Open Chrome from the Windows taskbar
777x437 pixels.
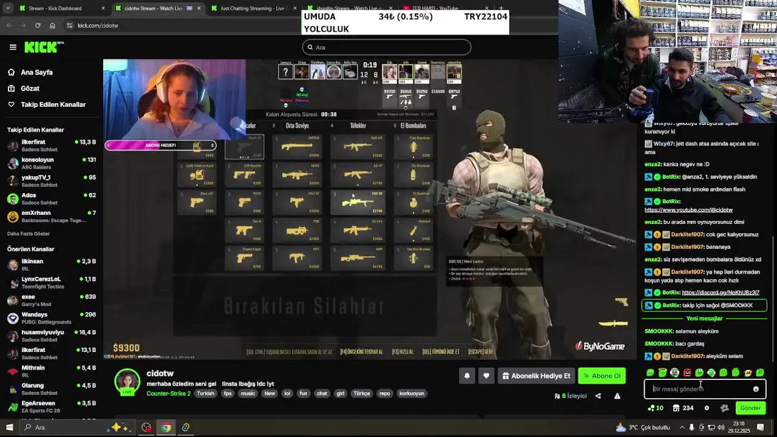(166, 427)
